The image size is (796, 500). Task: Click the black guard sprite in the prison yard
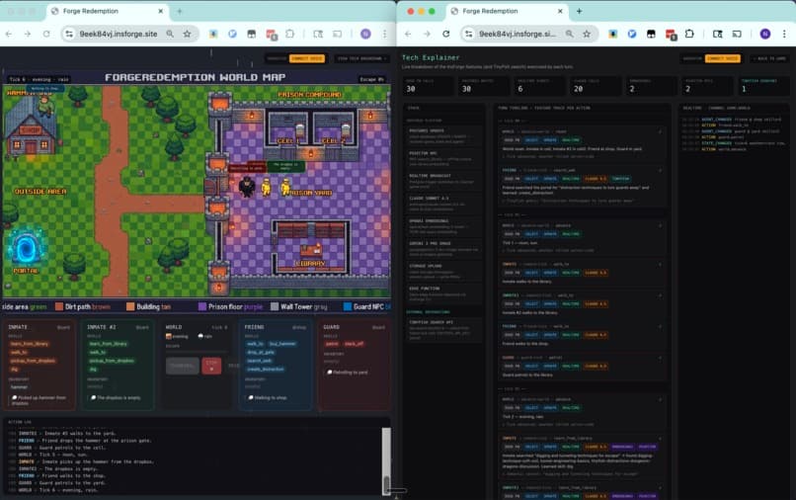247,187
